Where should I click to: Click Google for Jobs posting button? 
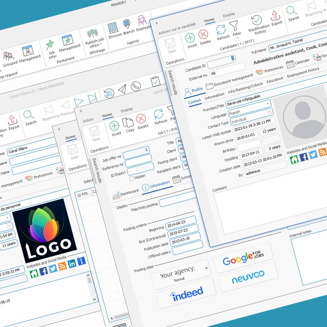pos(243,258)
